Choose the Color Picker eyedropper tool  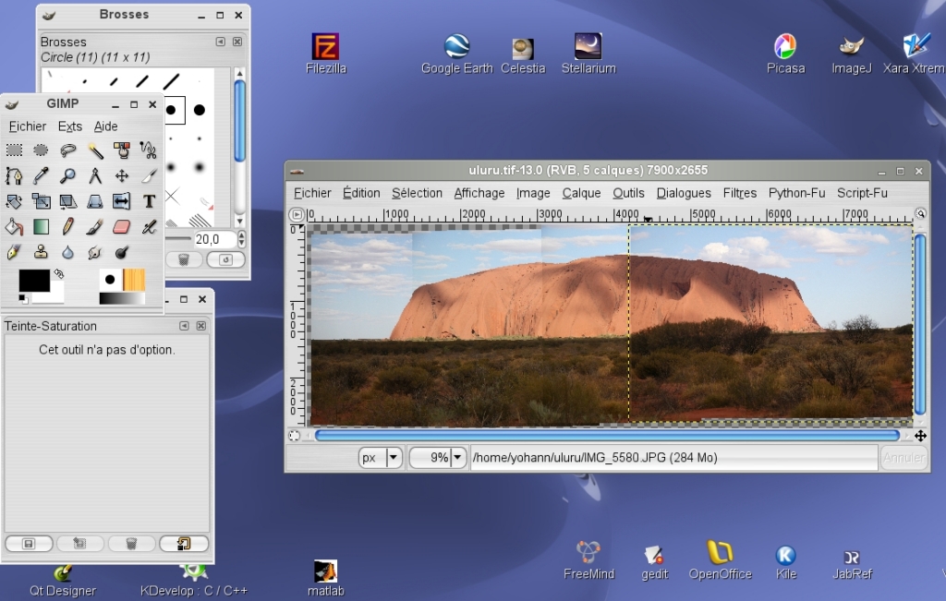[41, 175]
